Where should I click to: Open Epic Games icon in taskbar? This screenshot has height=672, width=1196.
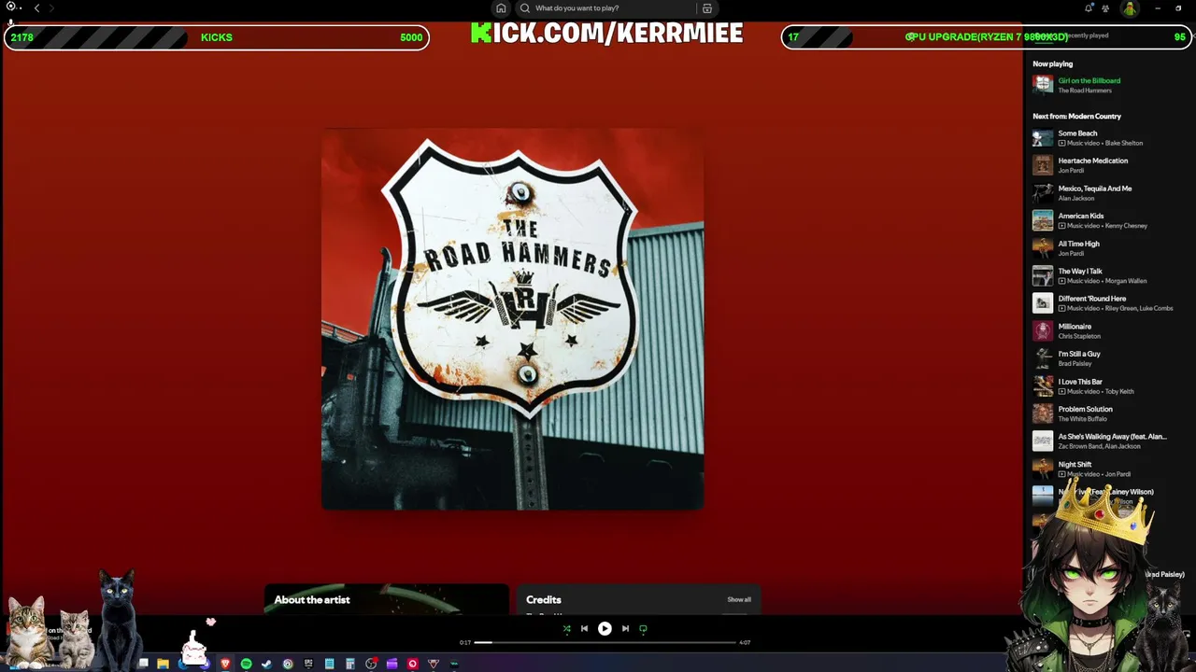308,664
